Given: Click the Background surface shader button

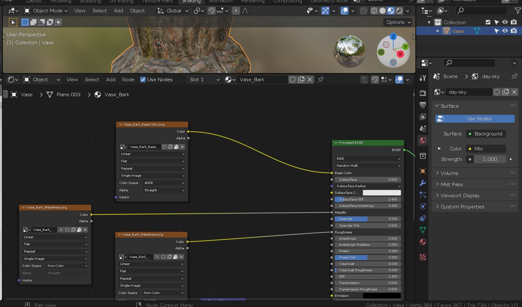Looking at the screenshot, I should (x=486, y=134).
